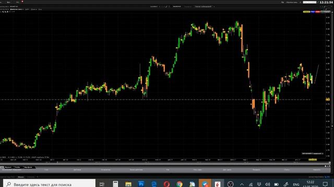Click the white input field near top clock
The width and height of the screenshot is (334, 187).
[309, 2]
